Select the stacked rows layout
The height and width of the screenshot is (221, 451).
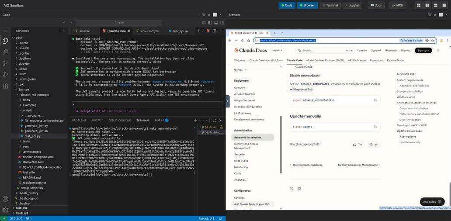coord(435,5)
